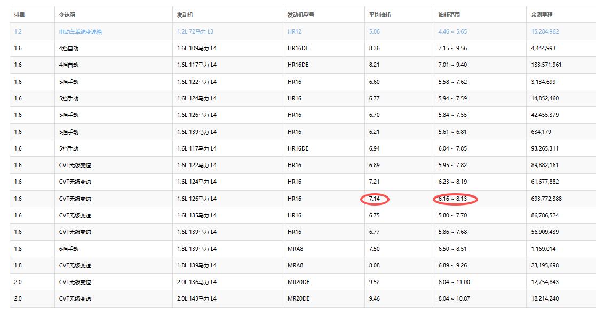Click the circled 6.16 ~ 8.13 range
The height and width of the screenshot is (315, 596).
(452, 199)
